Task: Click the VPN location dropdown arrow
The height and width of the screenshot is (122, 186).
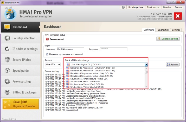Action: coord(146,65)
